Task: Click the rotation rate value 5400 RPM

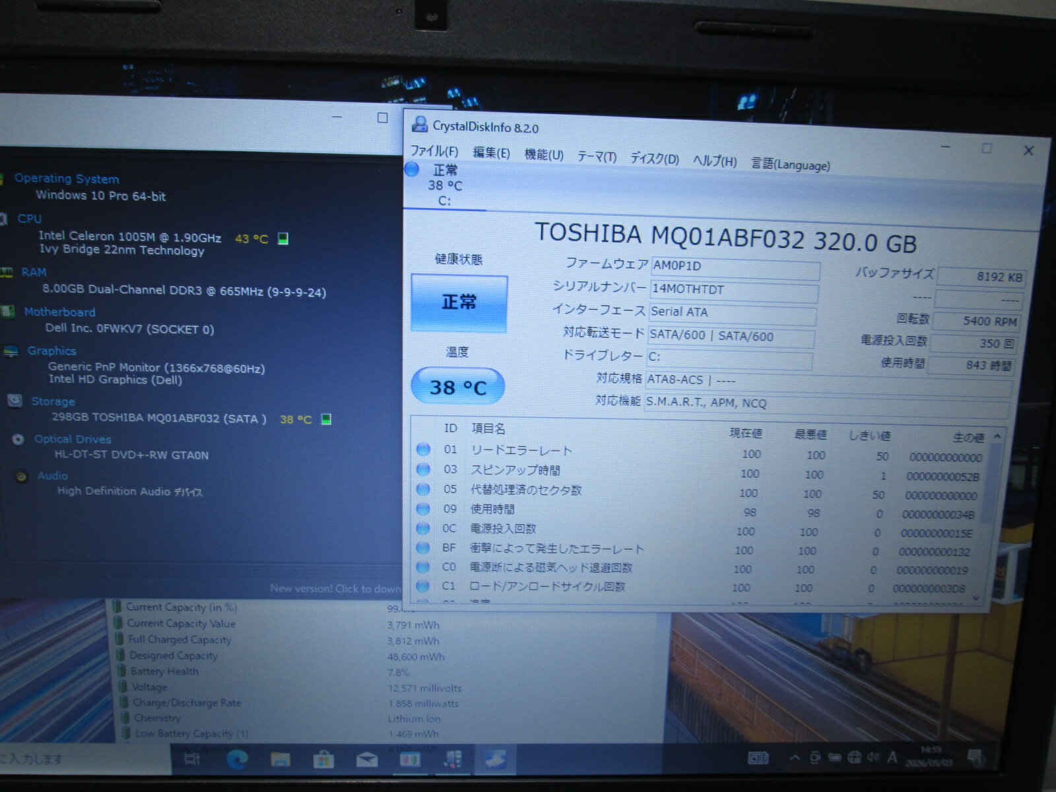Action: [975, 321]
